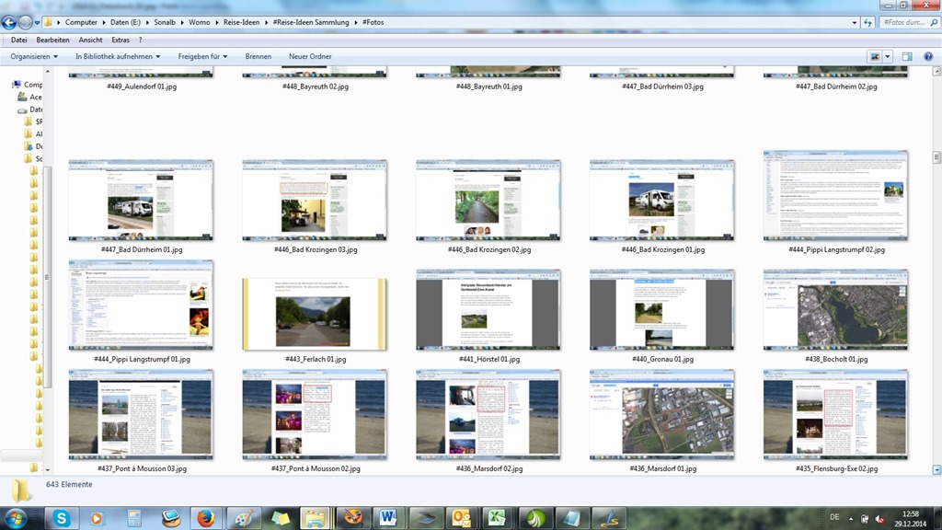This screenshot has height=530, width=942.
Task: Open the Freigeben für dropdown
Action: coord(202,56)
